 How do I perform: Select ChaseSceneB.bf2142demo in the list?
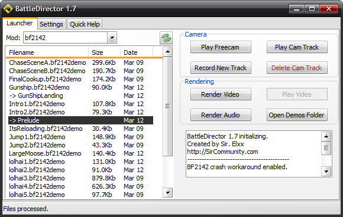pyautogui.click(x=80, y=71)
